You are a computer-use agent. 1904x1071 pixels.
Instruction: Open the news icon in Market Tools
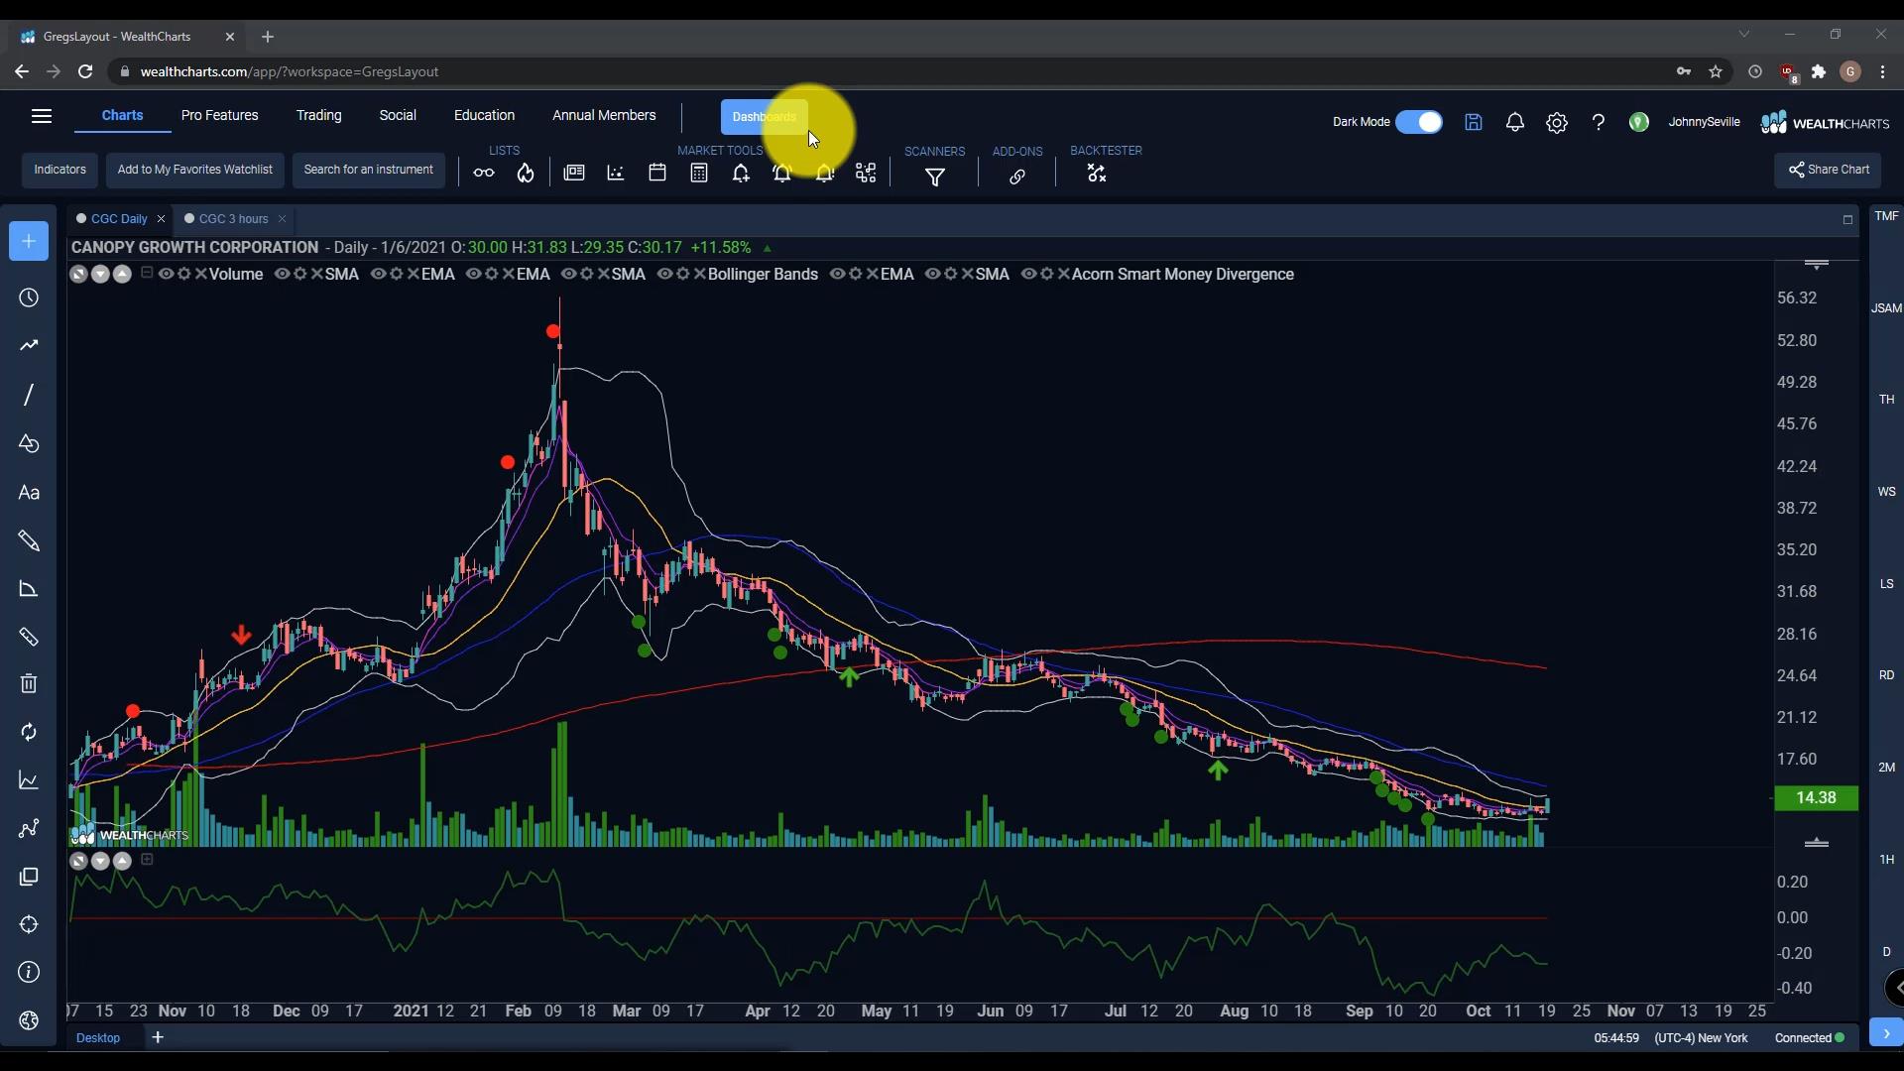pos(574,173)
